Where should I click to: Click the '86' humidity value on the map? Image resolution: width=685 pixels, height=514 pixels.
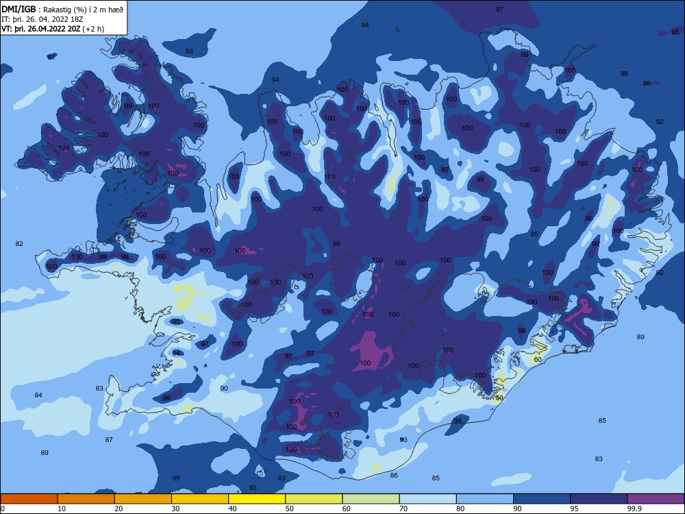pyautogui.click(x=394, y=475)
